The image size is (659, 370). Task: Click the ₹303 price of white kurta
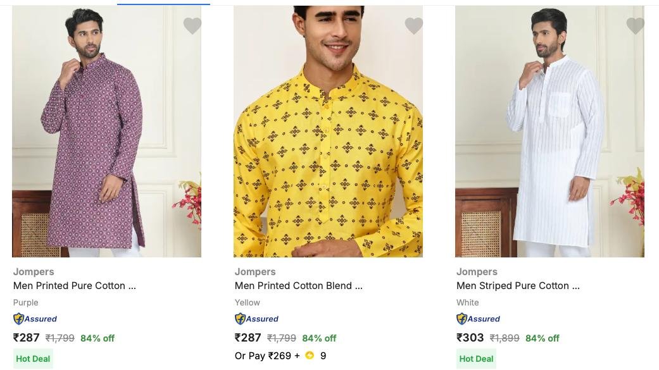[470, 338]
